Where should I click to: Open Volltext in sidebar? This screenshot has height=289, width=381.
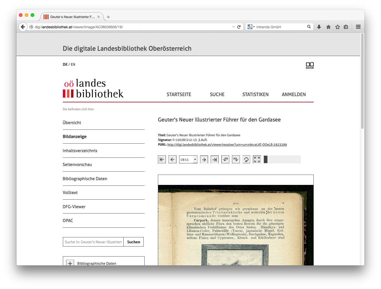(x=70, y=193)
